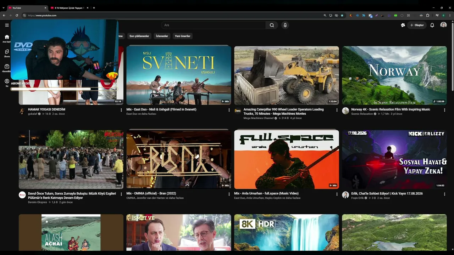The height and width of the screenshot is (255, 454).
Task: Click the YouTube search input field
Action: [x=214, y=25]
